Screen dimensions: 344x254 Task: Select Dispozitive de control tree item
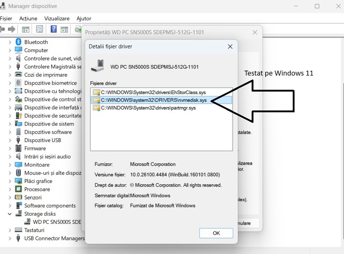coord(53,99)
